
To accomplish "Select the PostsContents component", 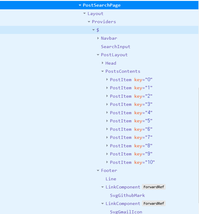I will click(x=123, y=71).
